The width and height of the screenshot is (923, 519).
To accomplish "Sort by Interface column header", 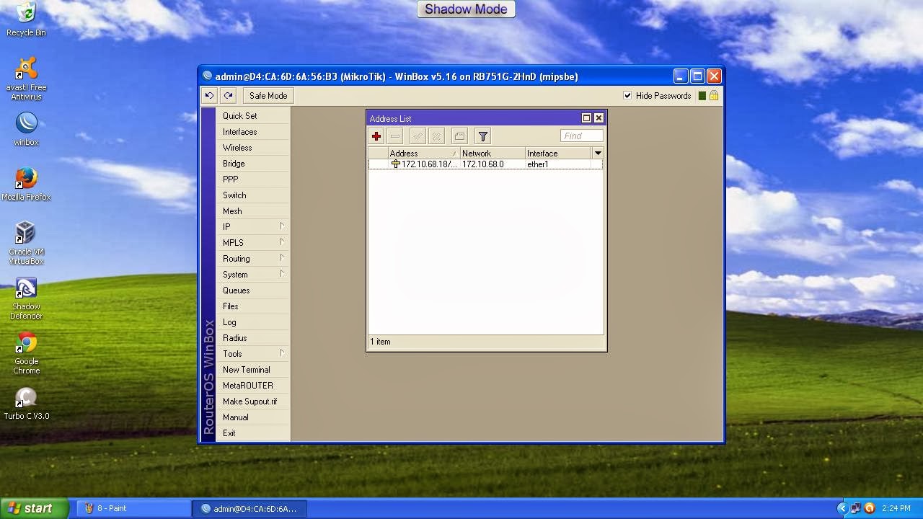I will click(559, 154).
